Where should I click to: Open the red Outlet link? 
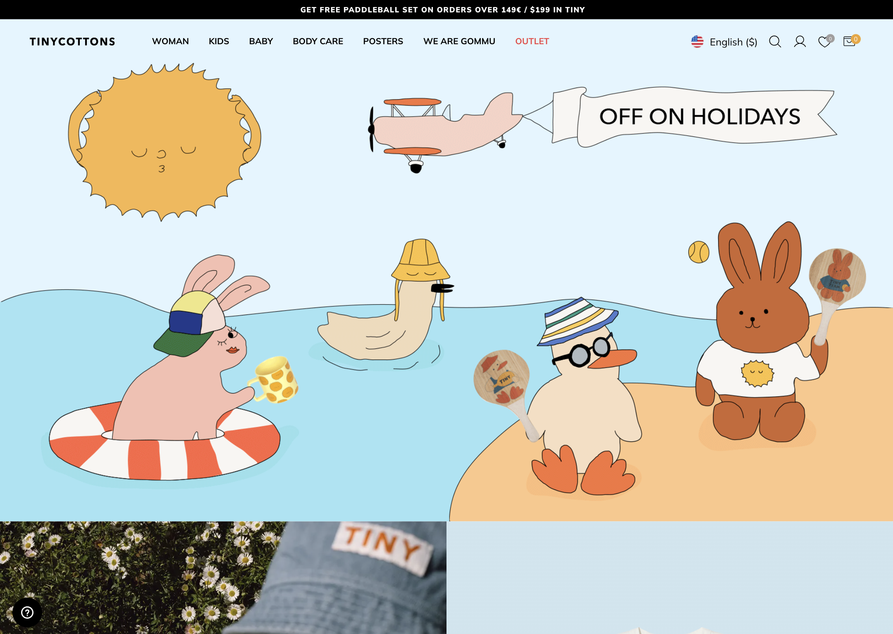click(x=532, y=41)
